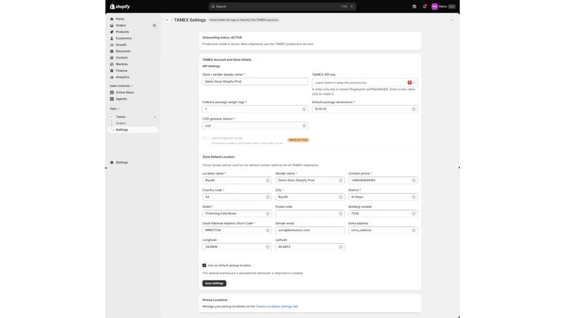This screenshot has height=318, width=565.
Task: Open the notifications bell icon
Action: [x=424, y=6]
